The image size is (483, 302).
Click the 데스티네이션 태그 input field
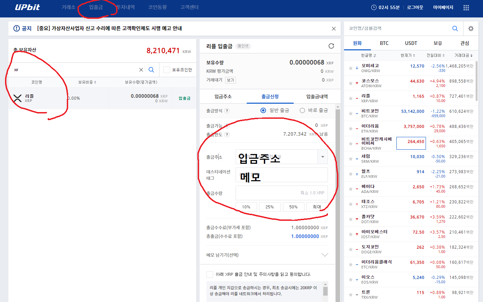pos(282,175)
